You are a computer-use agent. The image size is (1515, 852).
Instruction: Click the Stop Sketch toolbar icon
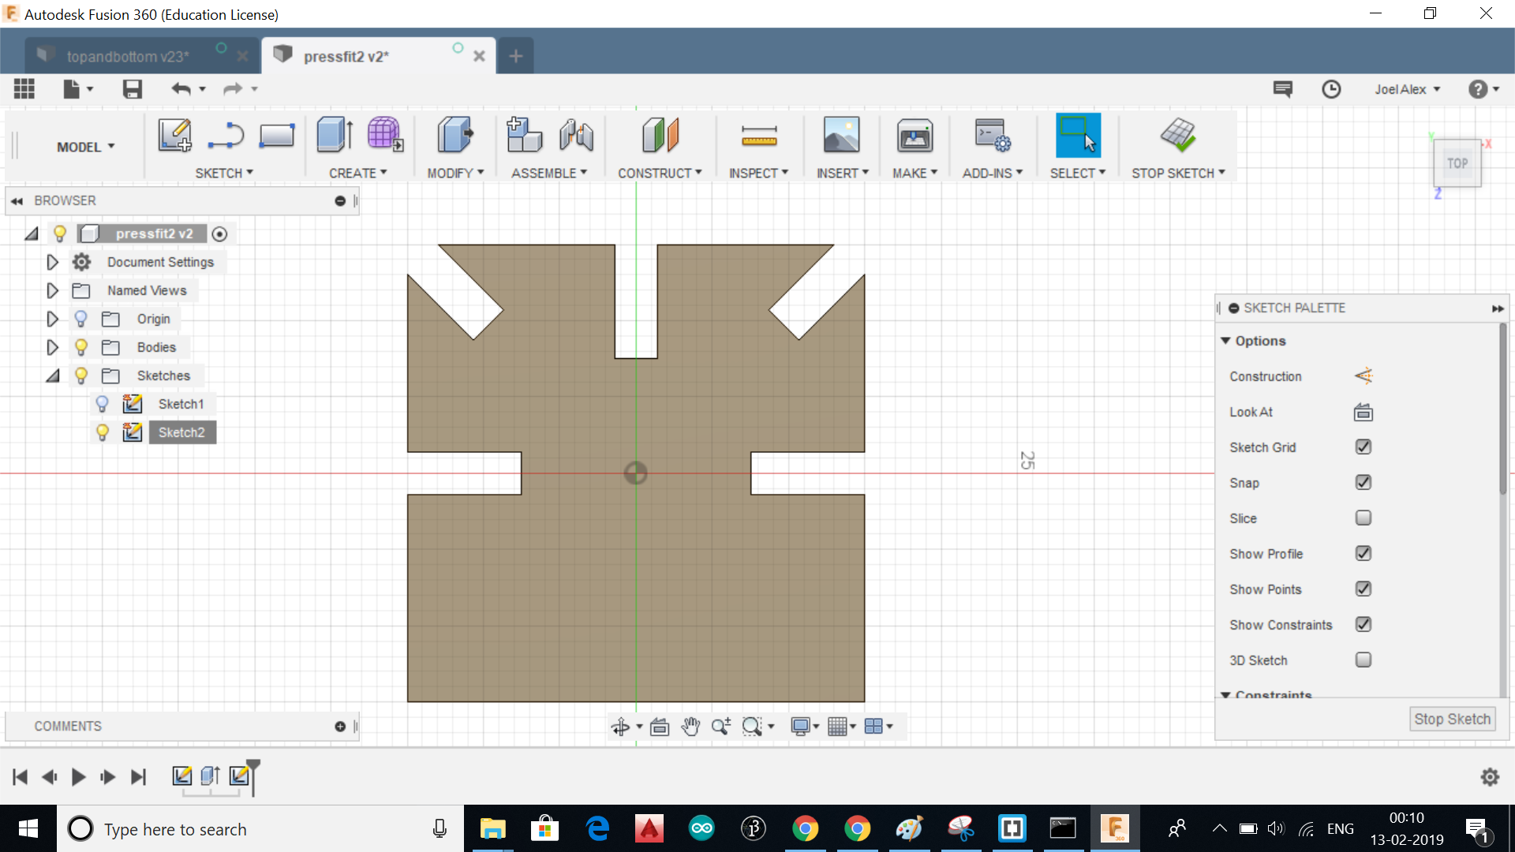1177,135
